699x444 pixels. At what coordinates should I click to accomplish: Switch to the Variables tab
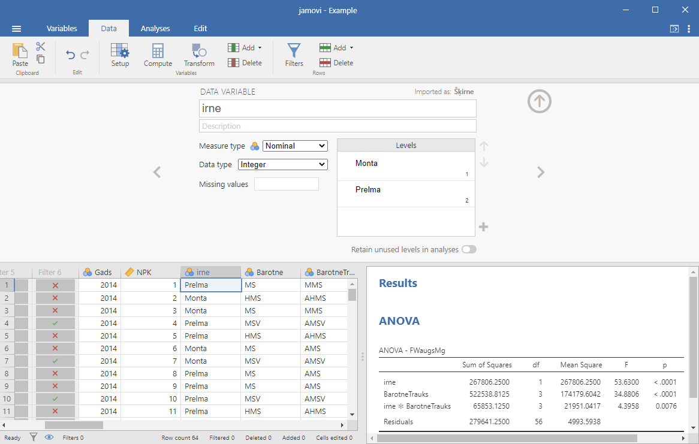coord(62,28)
